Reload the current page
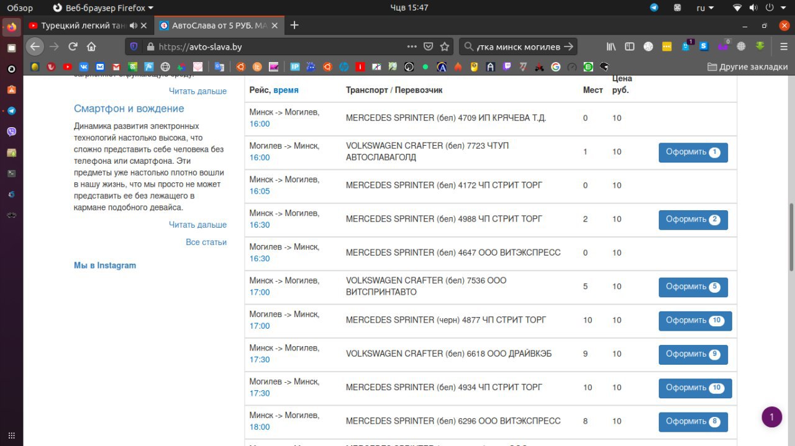This screenshot has height=446, width=795. [73, 47]
